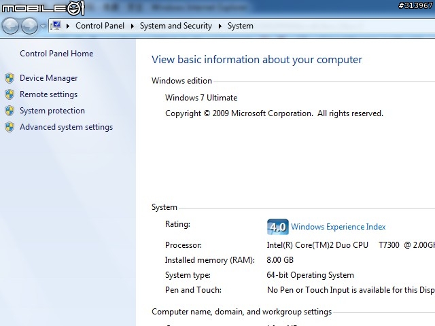Screen dimensions: 435x326
Task: Open Remote settings link
Action: coord(48,94)
